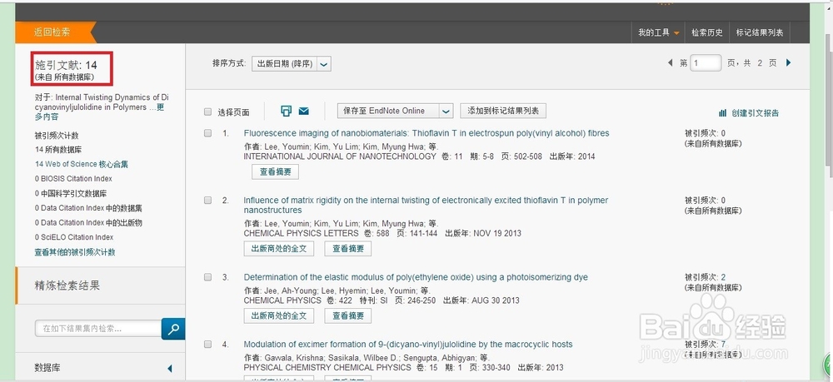The height and width of the screenshot is (382, 833).
Task: Click PHYSICAL CHEMISTRY CHEMICAL PHYSICS journal name
Action: click(x=327, y=367)
